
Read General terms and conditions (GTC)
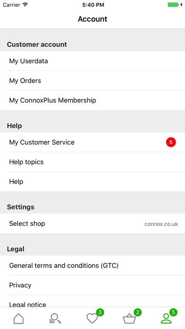click(92, 266)
